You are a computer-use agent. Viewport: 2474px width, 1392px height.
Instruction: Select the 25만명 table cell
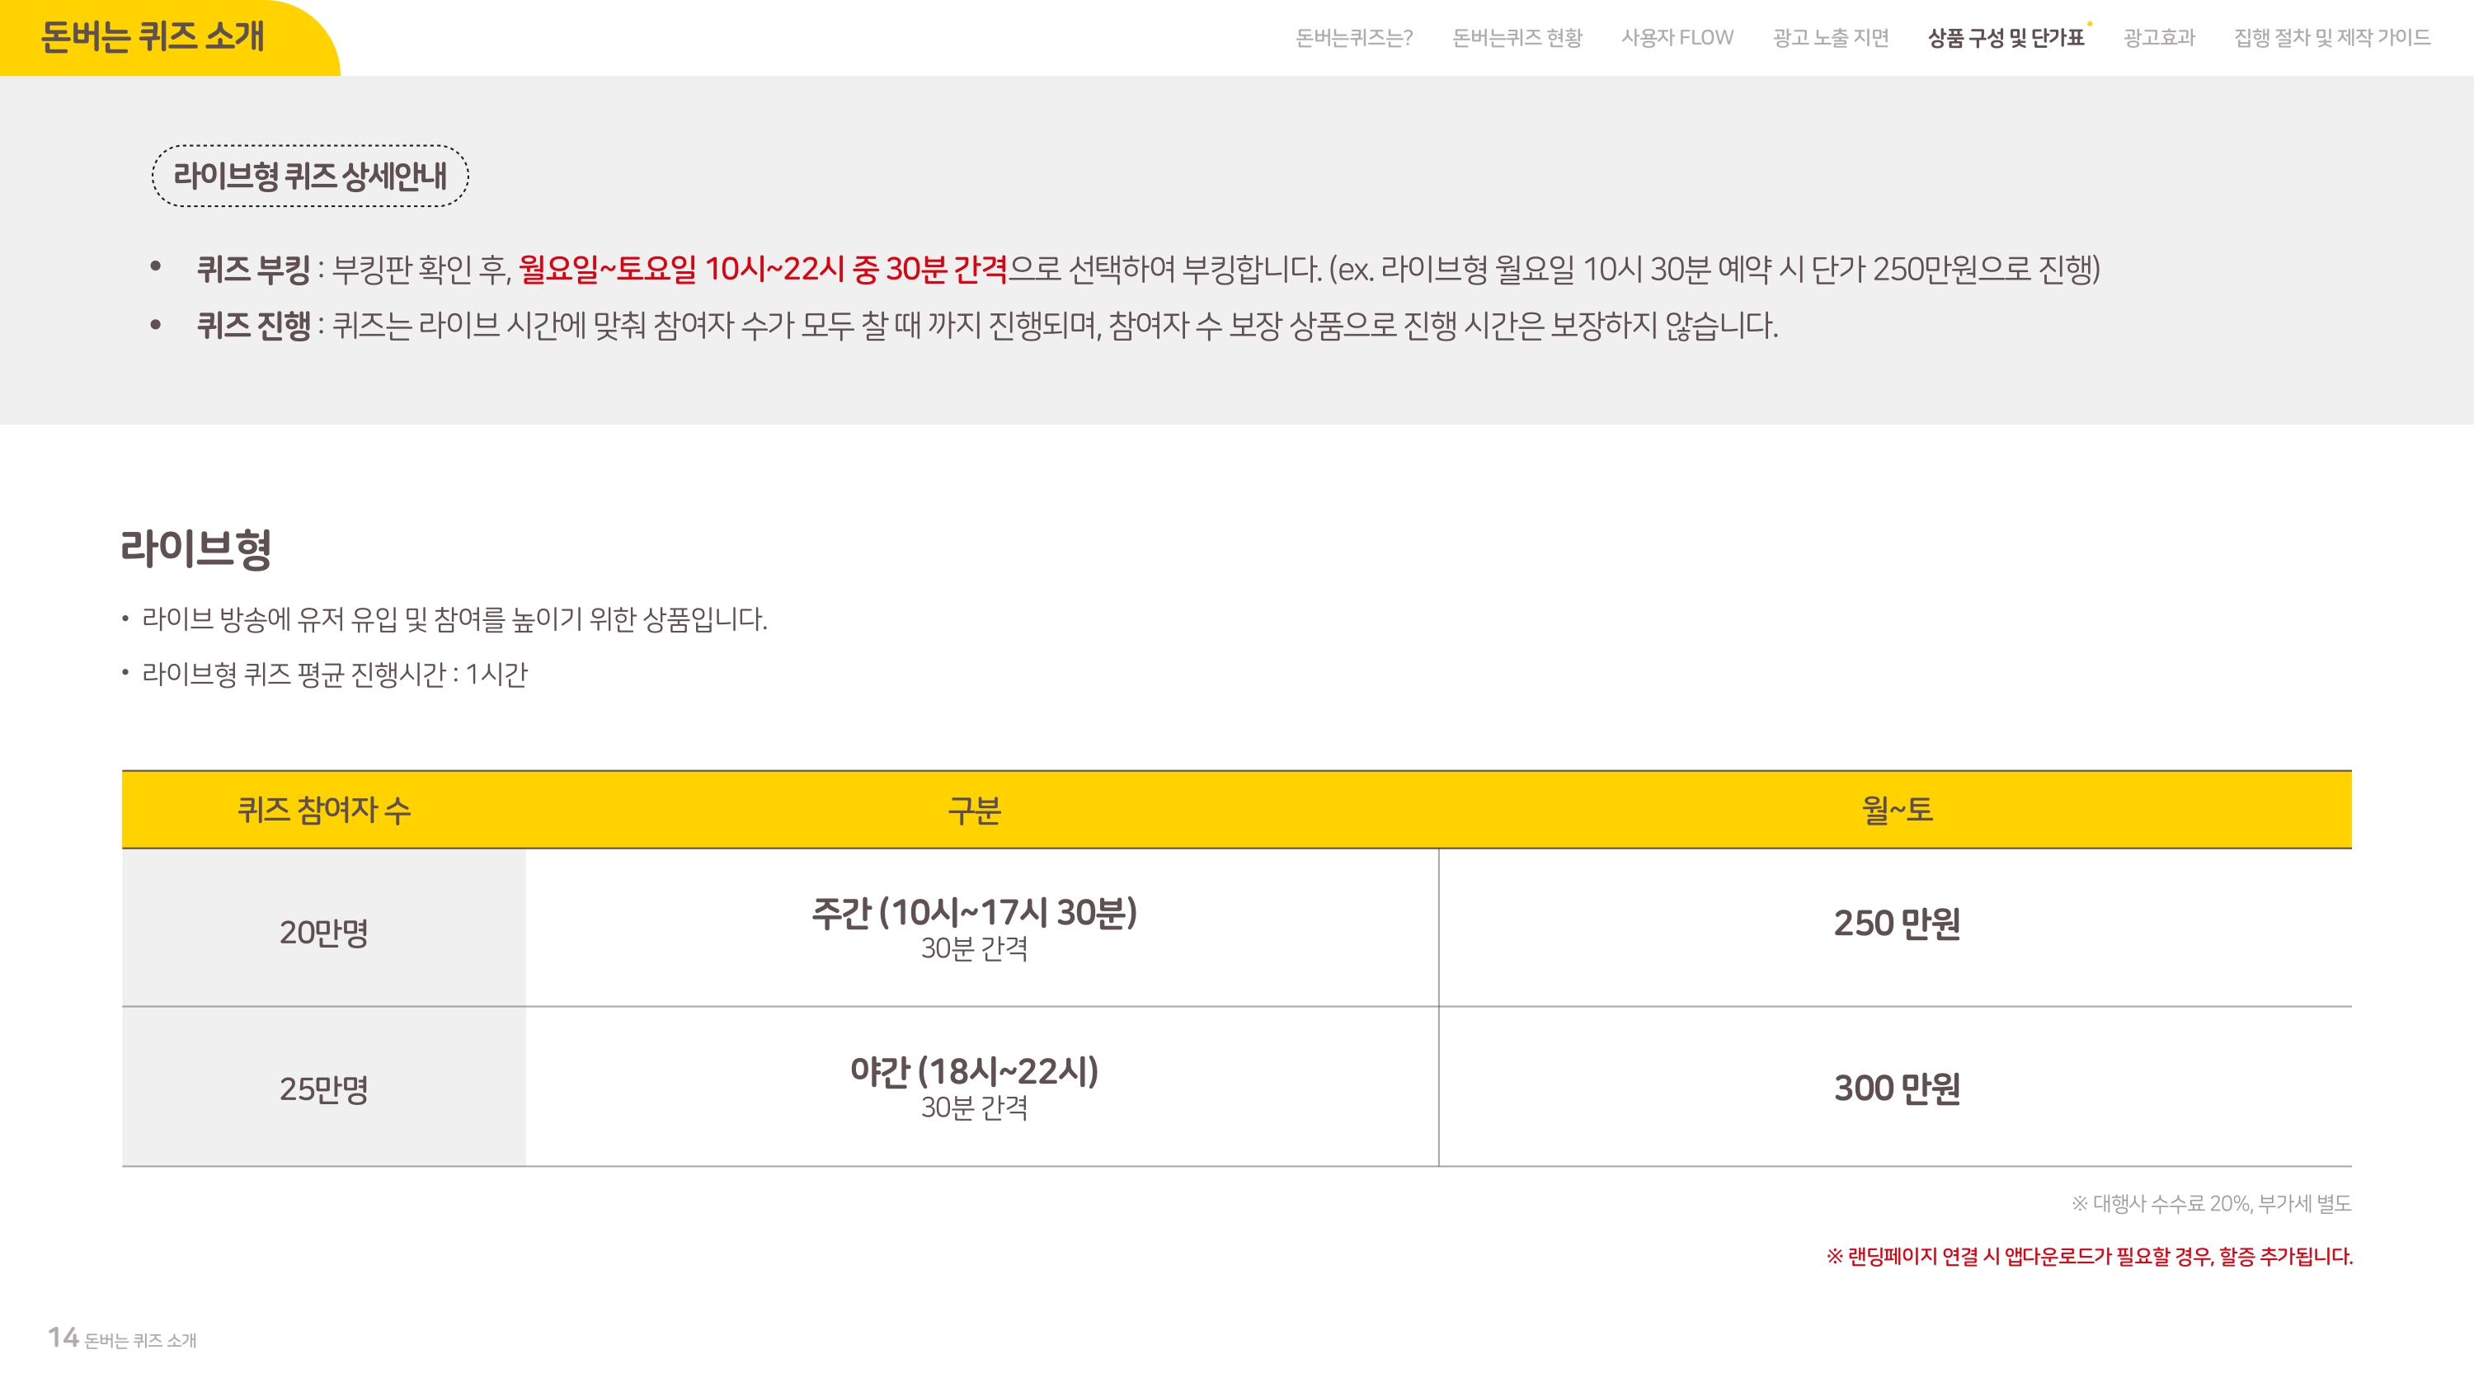coord(323,1089)
